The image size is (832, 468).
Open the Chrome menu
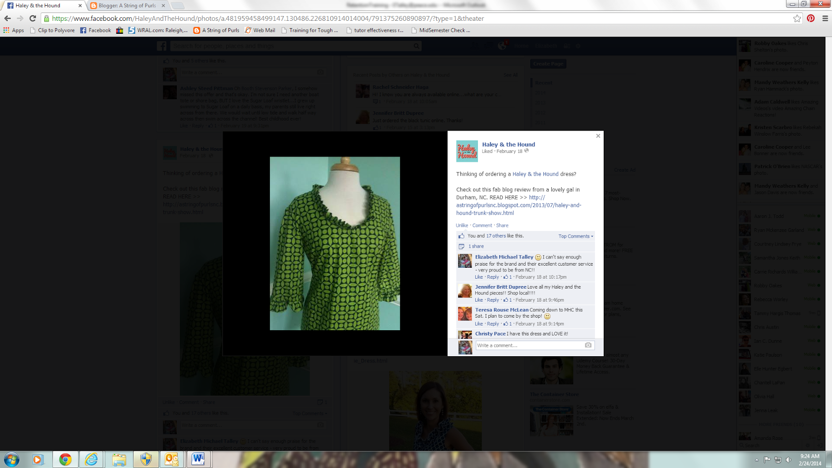pos(825,18)
